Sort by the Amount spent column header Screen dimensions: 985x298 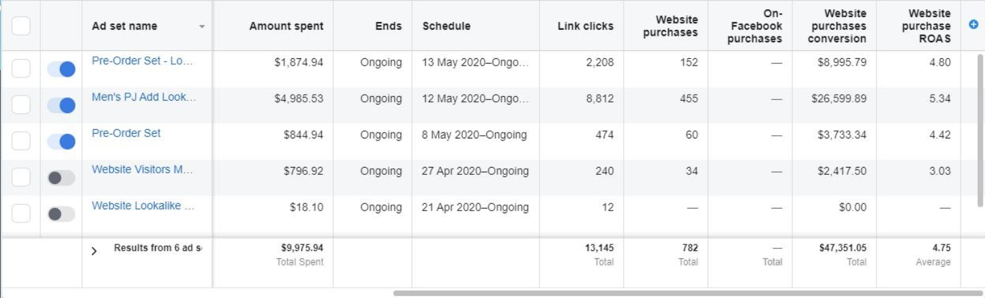(x=286, y=26)
